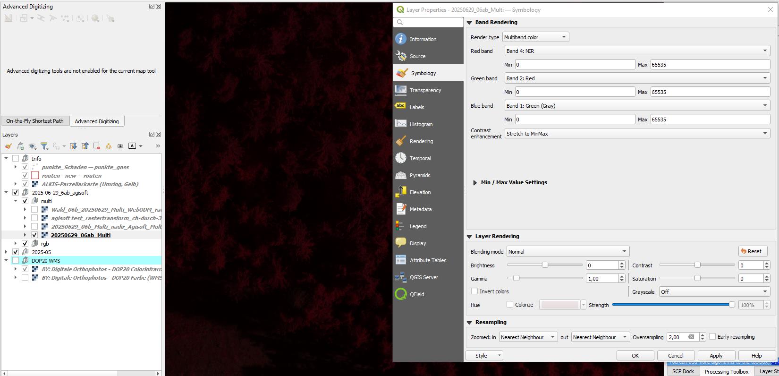Screen dimensions: 779x376
Task: Open the Attribute Tables page
Action: (x=428, y=260)
